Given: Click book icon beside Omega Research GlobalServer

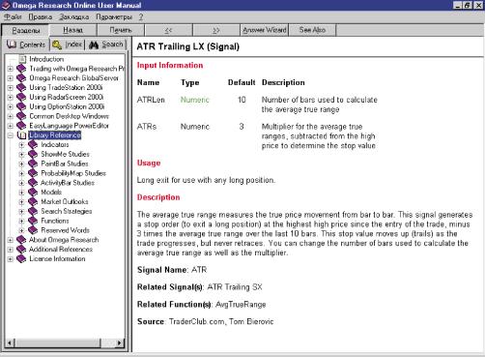Looking at the screenshot, I should 21,78.
